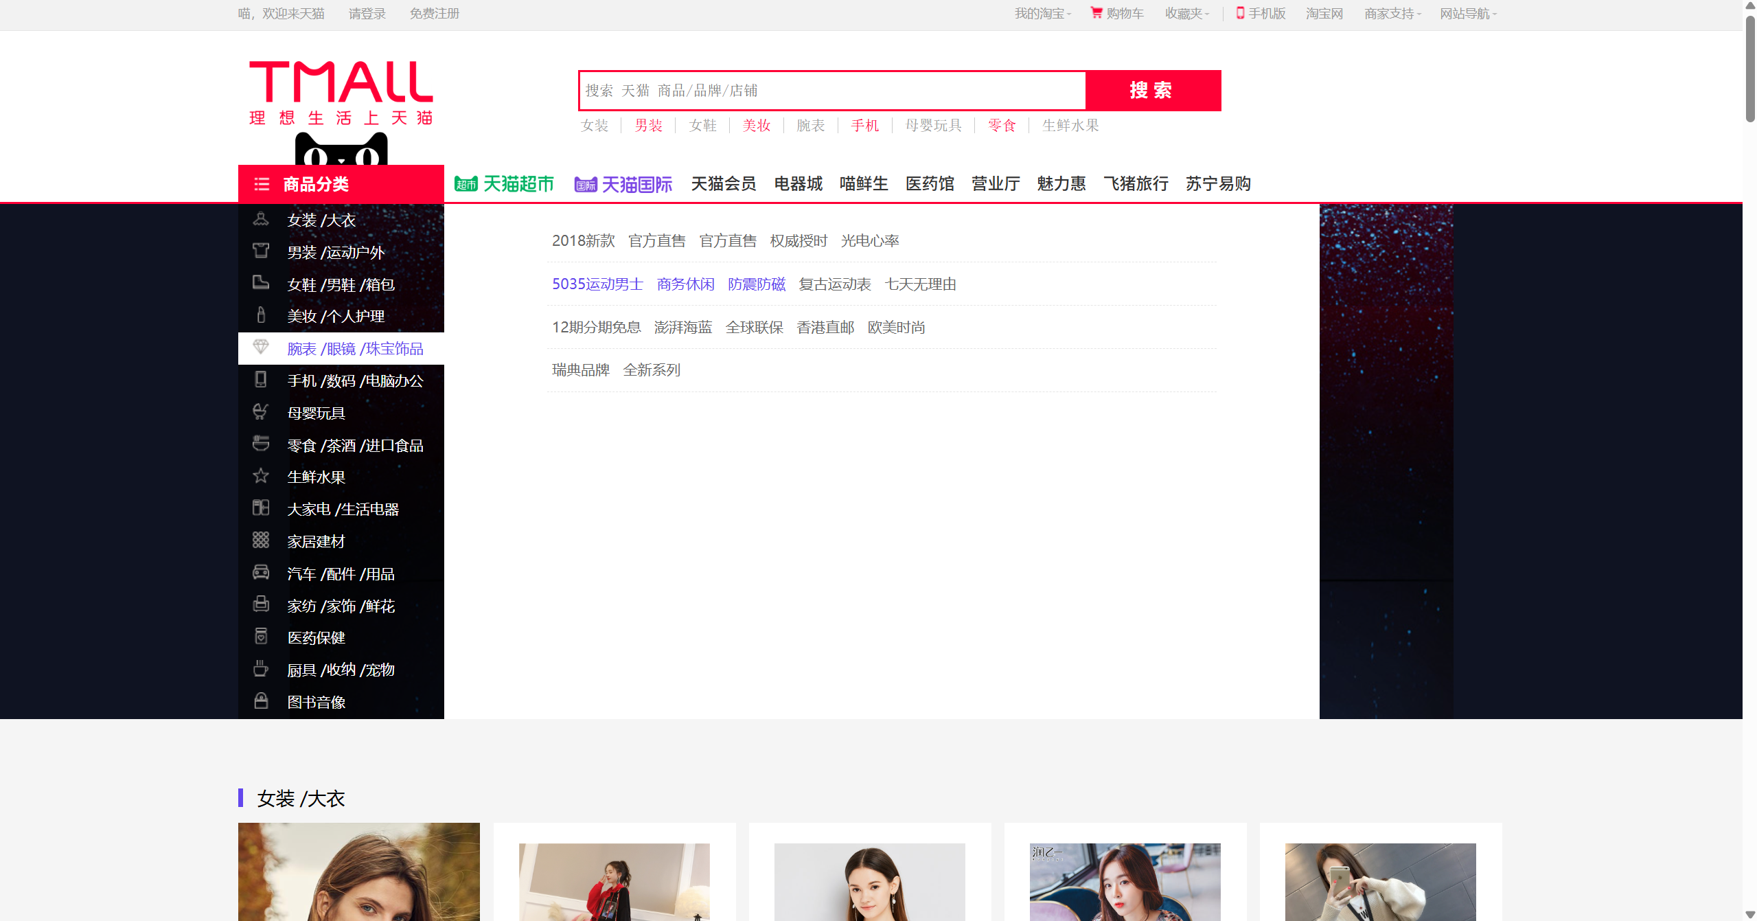
Task: Click the hamburger icon next to 商品分类
Action: pos(262,184)
